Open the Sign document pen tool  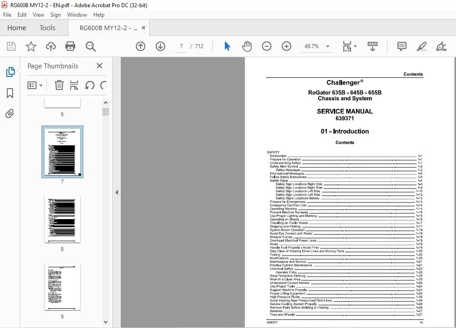(441, 46)
